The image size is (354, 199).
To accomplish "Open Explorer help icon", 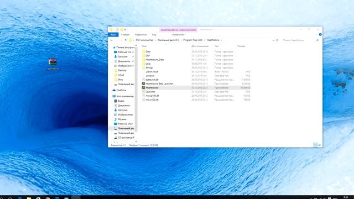I will (x=320, y=34).
